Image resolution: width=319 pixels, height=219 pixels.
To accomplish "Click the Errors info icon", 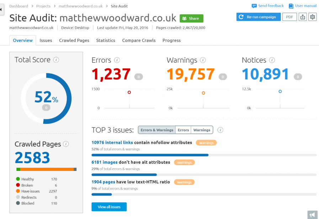I will [x=117, y=60].
